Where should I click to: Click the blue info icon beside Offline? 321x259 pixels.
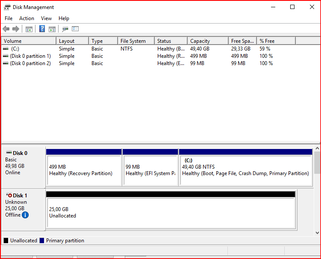(x=25, y=215)
